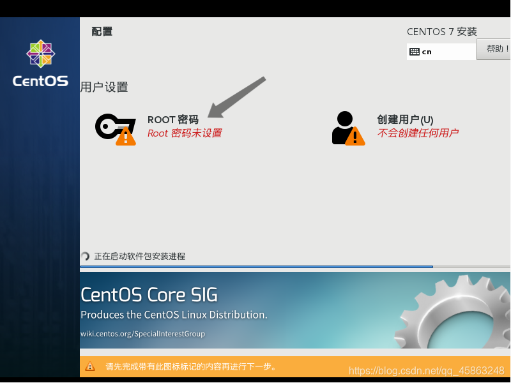Image resolution: width=511 pixels, height=383 pixels.
Task: Click the installation progress bar
Action: [x=295, y=267]
